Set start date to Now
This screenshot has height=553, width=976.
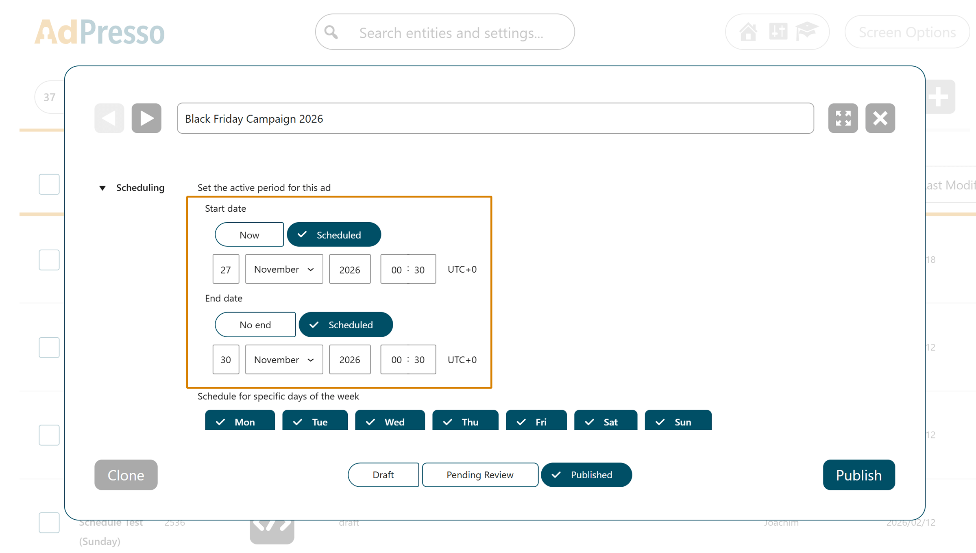point(249,234)
